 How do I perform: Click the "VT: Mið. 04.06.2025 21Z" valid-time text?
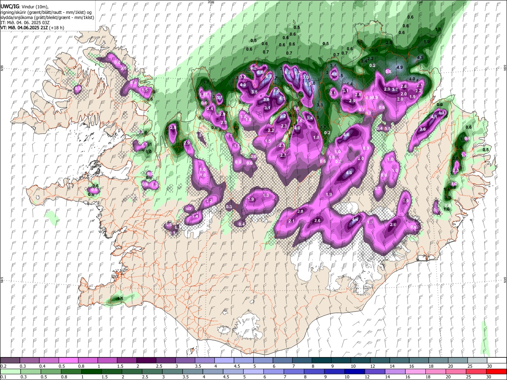24,28
